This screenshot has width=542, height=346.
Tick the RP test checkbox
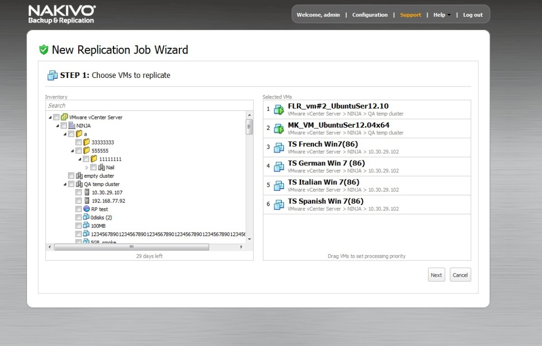(x=78, y=209)
